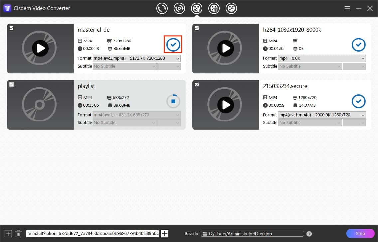378x242 pixels.
Task: Click the clock icon beside 00:00:59
Action: coord(265,105)
